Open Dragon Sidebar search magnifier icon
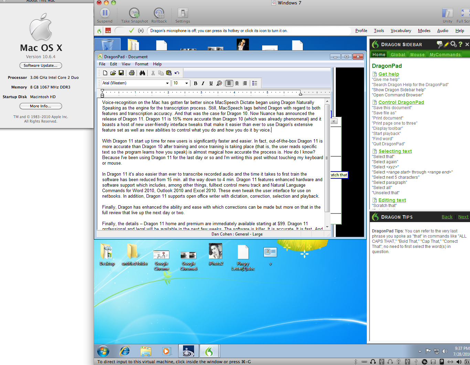This screenshot has width=470, height=365. point(440,44)
